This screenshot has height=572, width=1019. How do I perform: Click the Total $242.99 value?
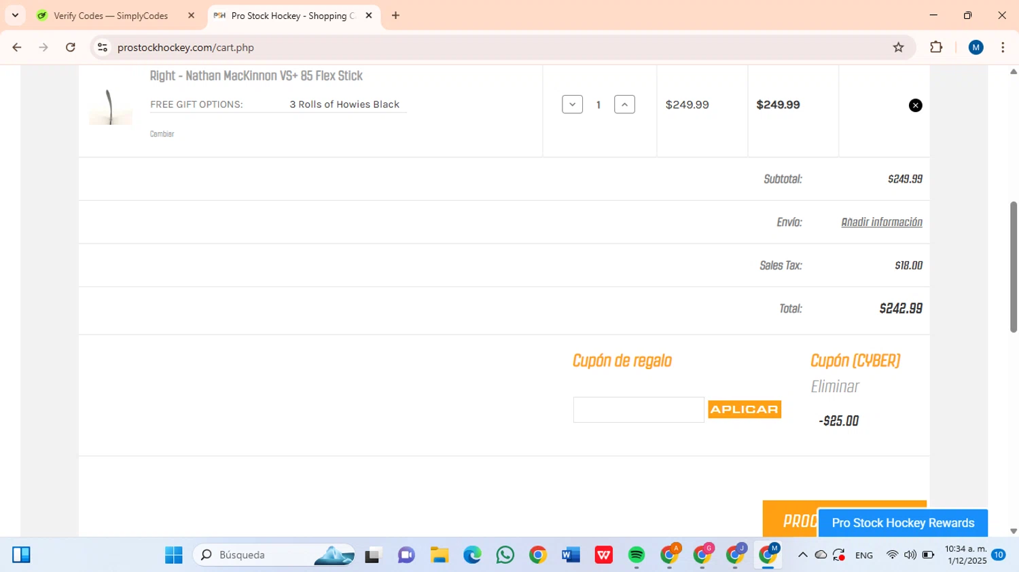point(901,309)
